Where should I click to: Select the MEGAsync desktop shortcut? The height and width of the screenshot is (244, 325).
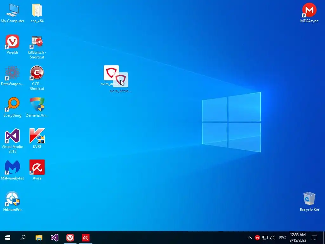(x=309, y=13)
